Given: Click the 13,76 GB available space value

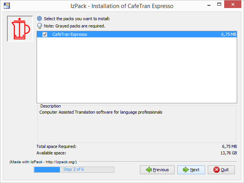Looking at the screenshot, I should coord(229,153).
